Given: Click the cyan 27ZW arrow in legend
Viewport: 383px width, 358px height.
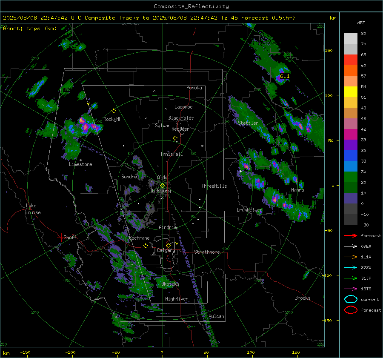Looking at the screenshot, I should (351, 268).
